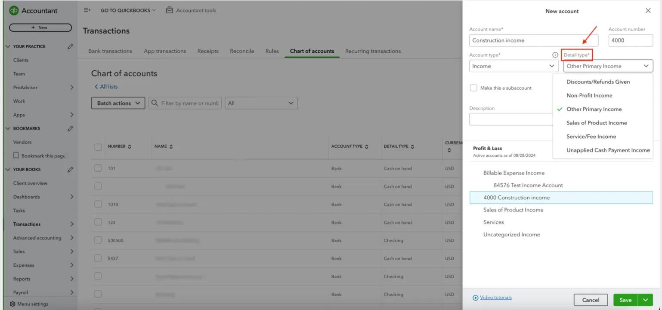Edit Bookmarks section pencil icon
662x310 pixels.
(70, 128)
